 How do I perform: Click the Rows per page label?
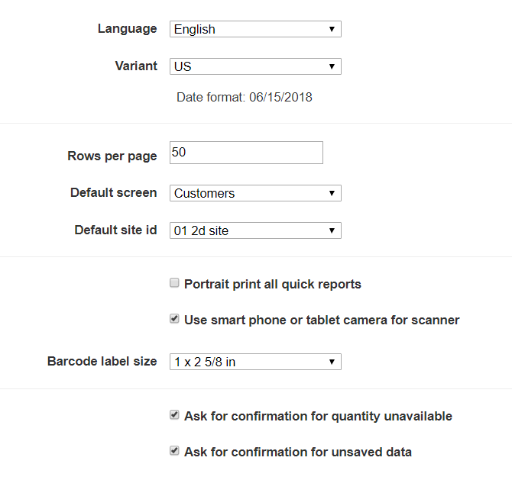pyautogui.click(x=112, y=156)
